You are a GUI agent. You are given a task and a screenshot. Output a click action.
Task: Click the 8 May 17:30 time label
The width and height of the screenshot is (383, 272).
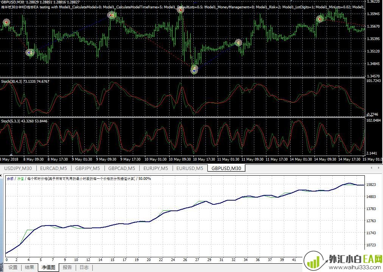pyautogui.click(x=58, y=159)
